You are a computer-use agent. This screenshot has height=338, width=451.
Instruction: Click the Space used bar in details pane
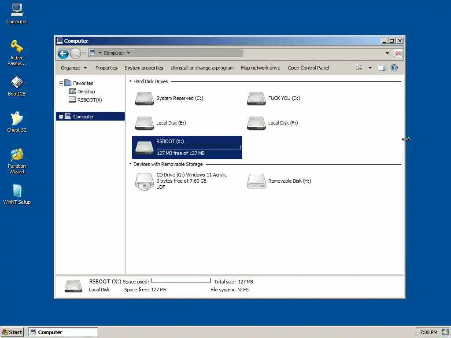click(181, 280)
